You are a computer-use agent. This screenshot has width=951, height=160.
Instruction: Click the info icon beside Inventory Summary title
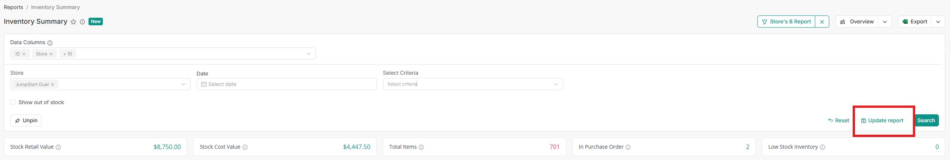click(82, 22)
